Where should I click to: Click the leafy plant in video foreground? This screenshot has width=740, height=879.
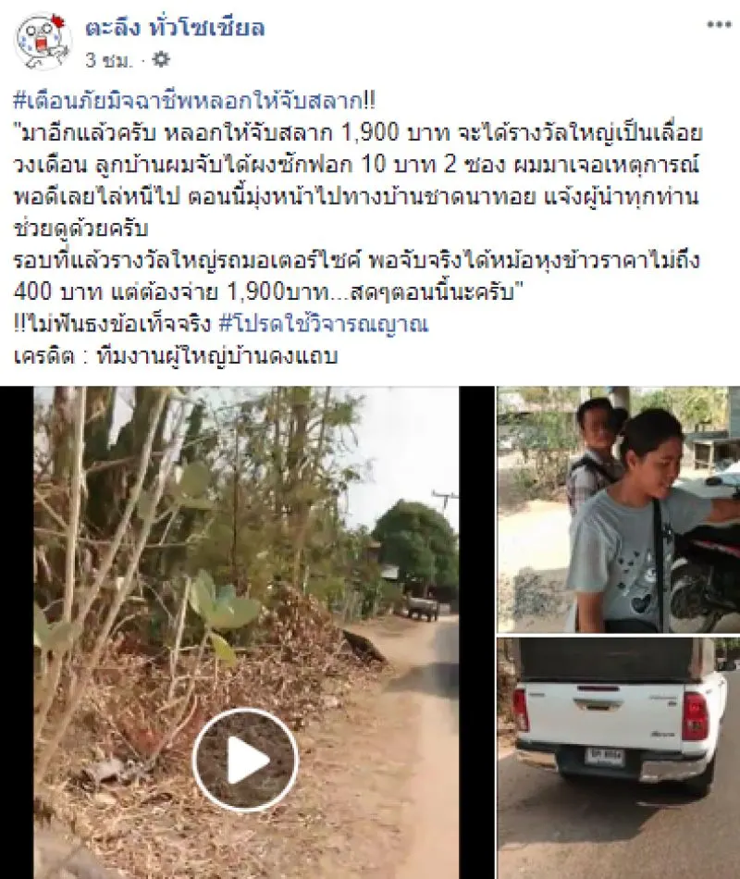[218, 605]
